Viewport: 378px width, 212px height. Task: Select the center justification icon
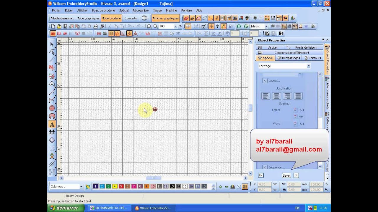[276, 96]
